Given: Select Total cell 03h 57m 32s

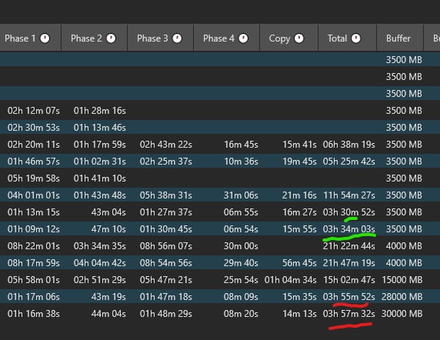Looking at the screenshot, I should 348,314.
